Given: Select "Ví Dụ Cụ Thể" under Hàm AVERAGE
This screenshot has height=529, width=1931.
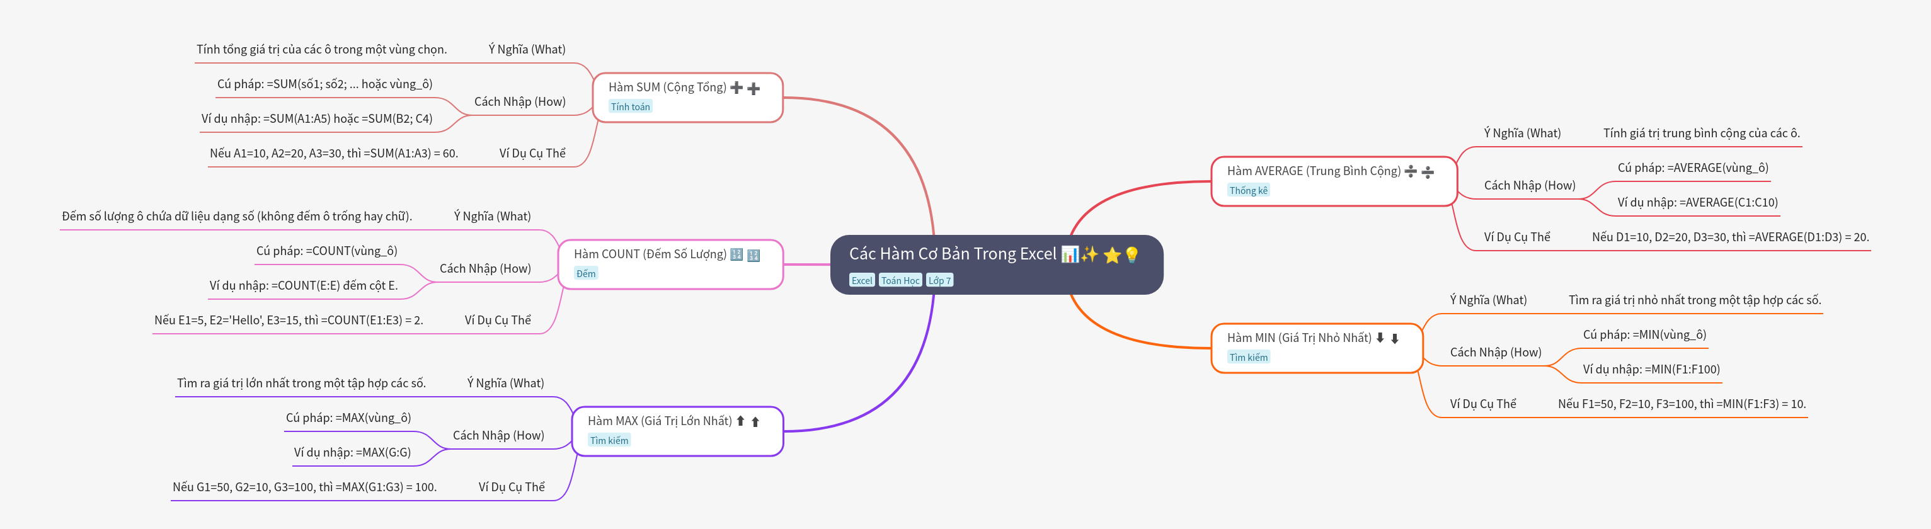Looking at the screenshot, I should (x=1516, y=237).
